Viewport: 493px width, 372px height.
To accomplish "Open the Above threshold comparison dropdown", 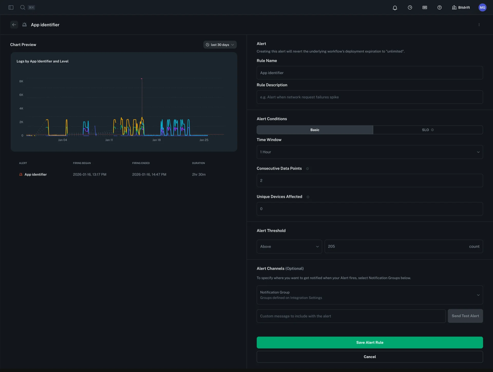I will (x=289, y=246).
